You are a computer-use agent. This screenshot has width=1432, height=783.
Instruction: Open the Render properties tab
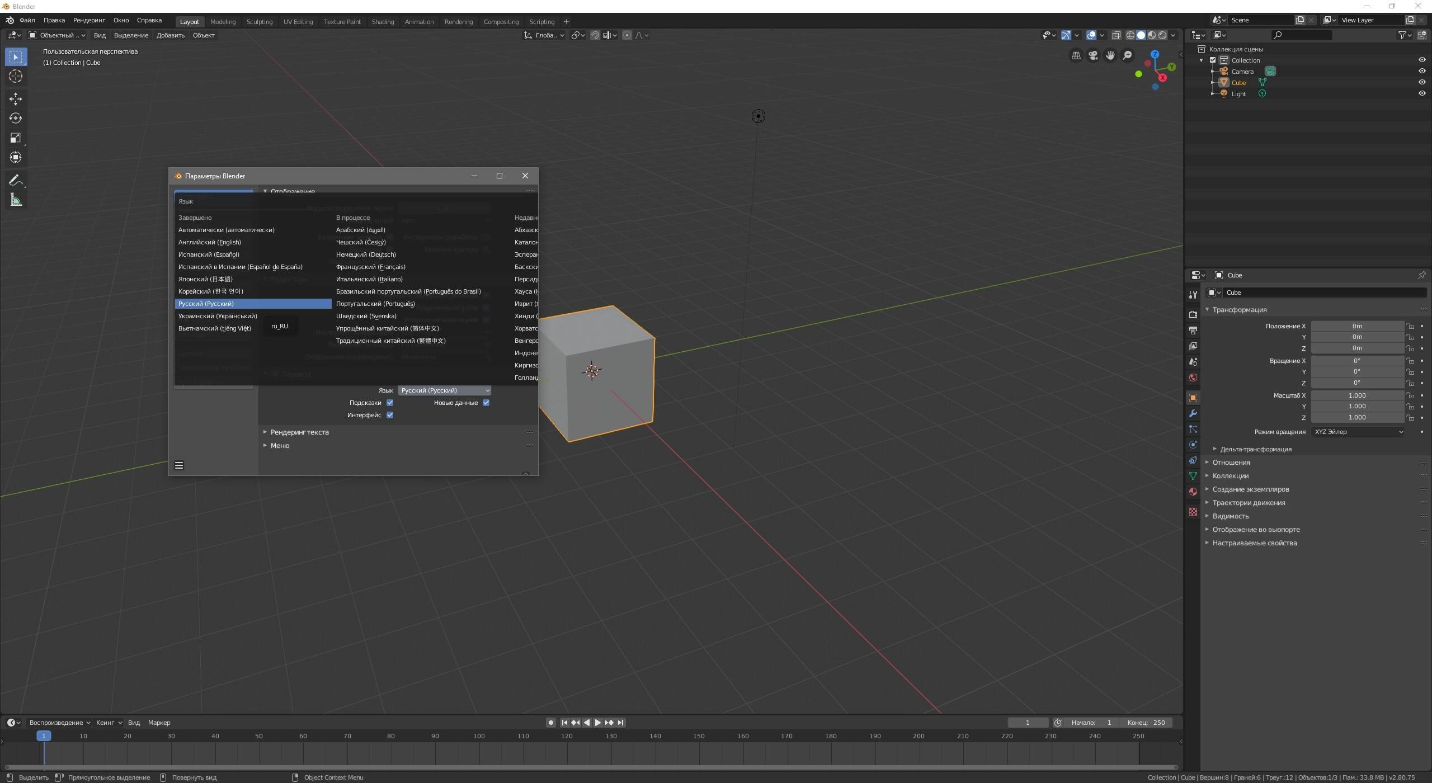pyautogui.click(x=1193, y=315)
